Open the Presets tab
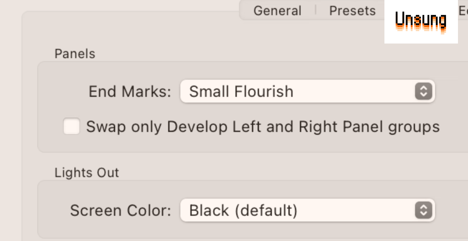Image resolution: width=468 pixels, height=241 pixels. [x=352, y=11]
